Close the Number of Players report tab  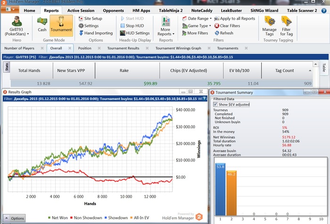click(42, 48)
